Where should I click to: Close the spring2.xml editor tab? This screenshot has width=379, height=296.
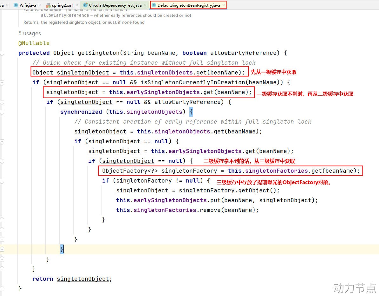[x=77, y=5]
